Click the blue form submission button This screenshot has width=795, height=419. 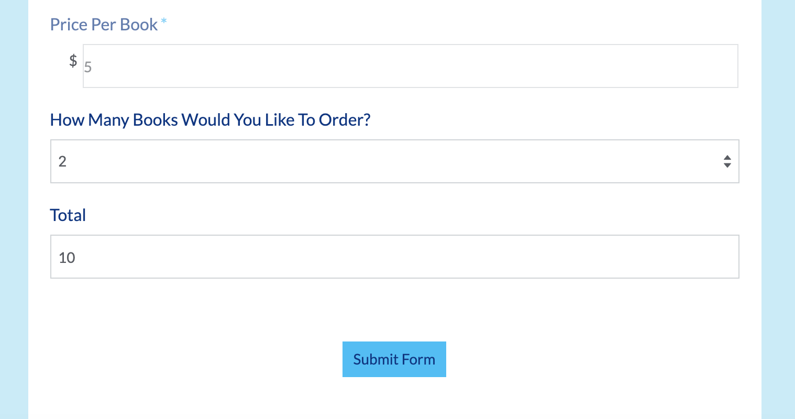coord(394,359)
